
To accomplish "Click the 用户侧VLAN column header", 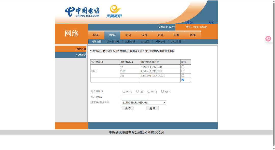I will pos(130,62).
